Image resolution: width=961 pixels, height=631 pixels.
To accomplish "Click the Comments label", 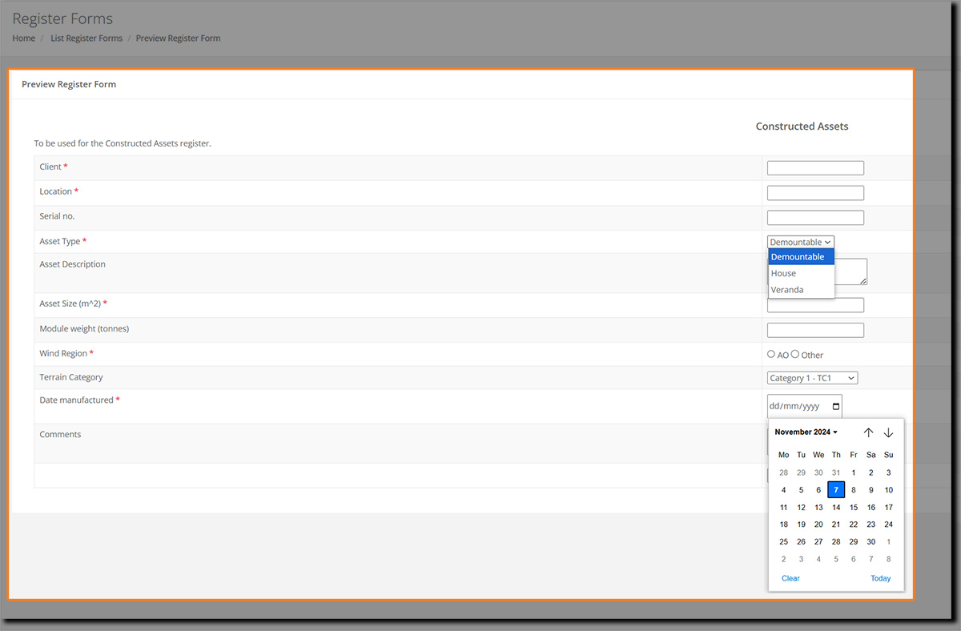I will (x=60, y=434).
